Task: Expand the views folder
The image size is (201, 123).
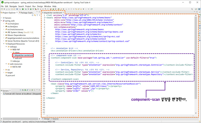Action: [11, 52]
